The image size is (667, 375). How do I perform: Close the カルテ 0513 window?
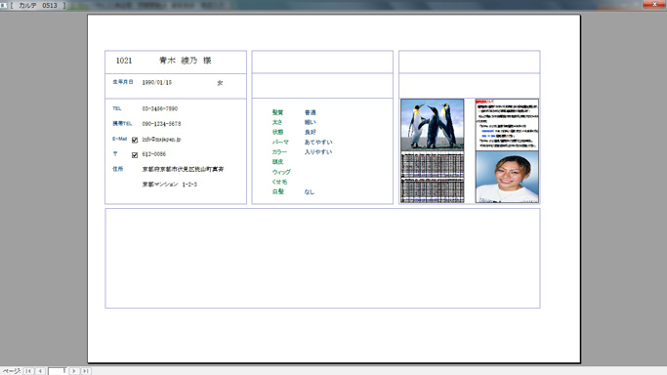pyautogui.click(x=654, y=4)
